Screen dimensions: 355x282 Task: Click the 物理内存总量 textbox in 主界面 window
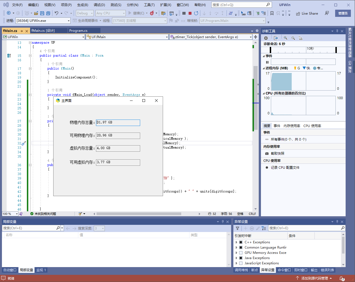118,123
